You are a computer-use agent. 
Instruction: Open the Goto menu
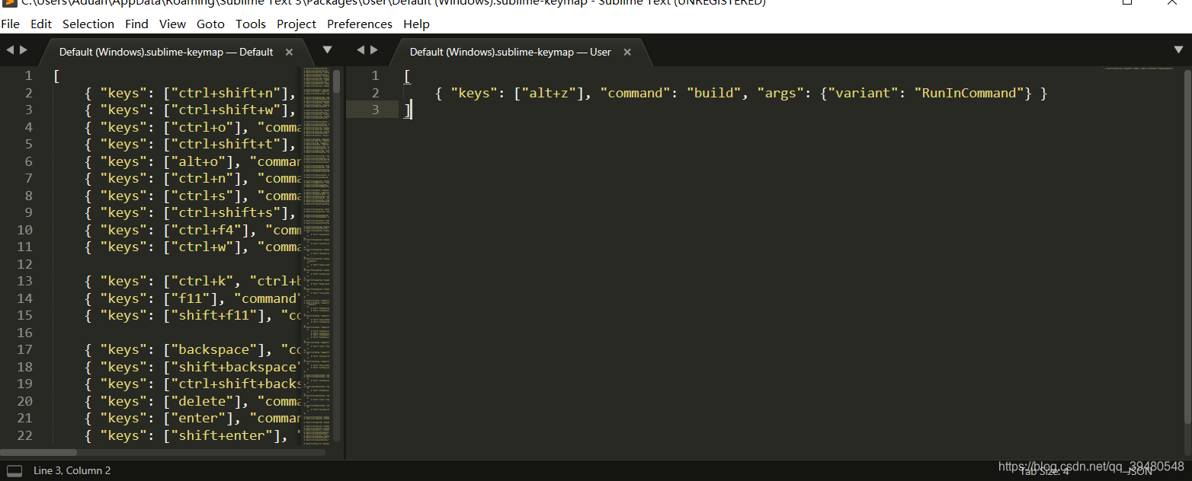210,24
